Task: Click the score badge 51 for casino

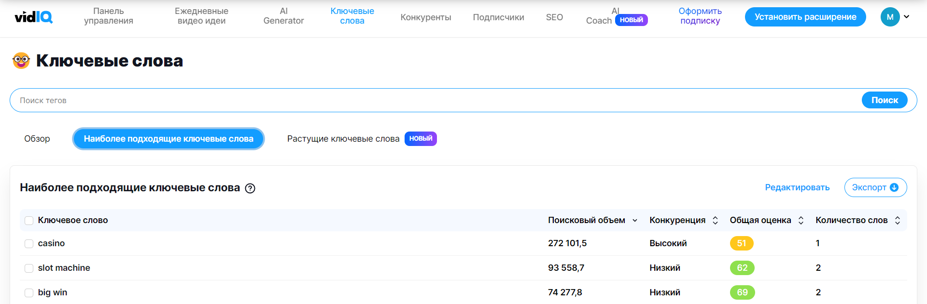Action: click(x=741, y=243)
